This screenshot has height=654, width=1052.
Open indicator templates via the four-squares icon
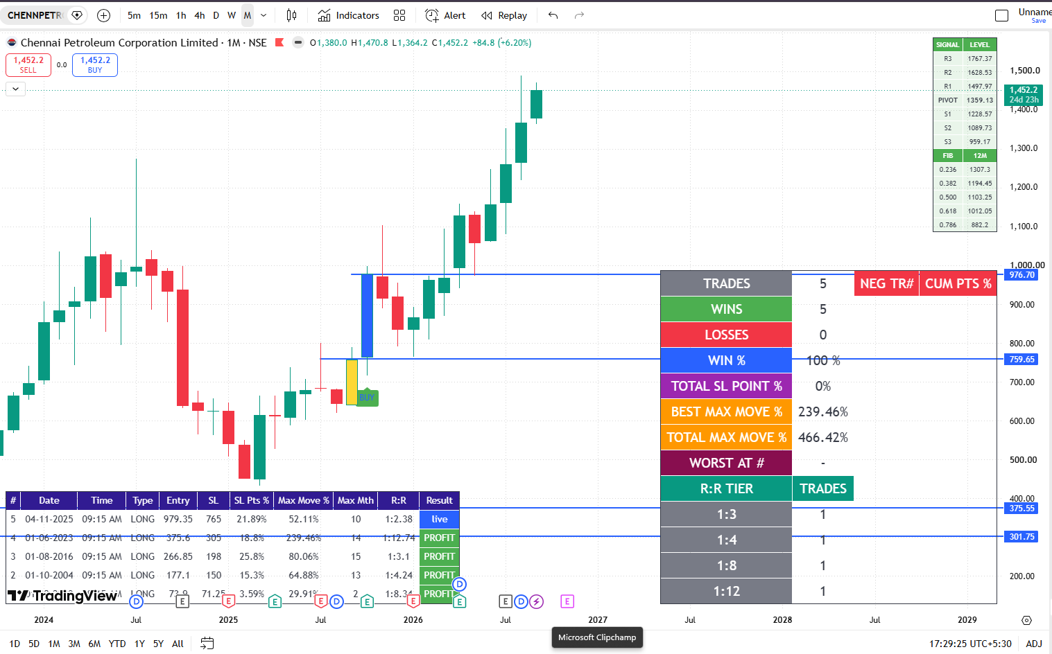399,15
